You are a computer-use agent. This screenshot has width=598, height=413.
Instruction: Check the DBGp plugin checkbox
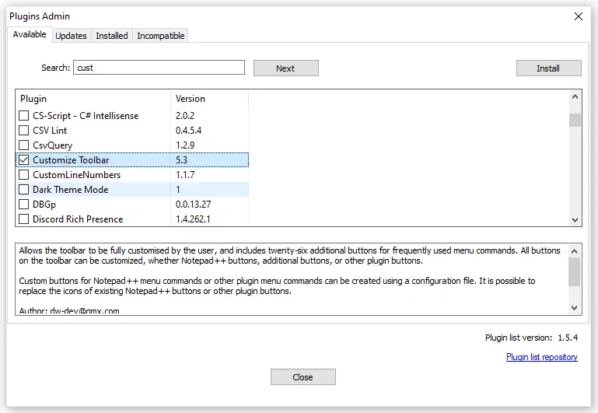click(x=23, y=205)
